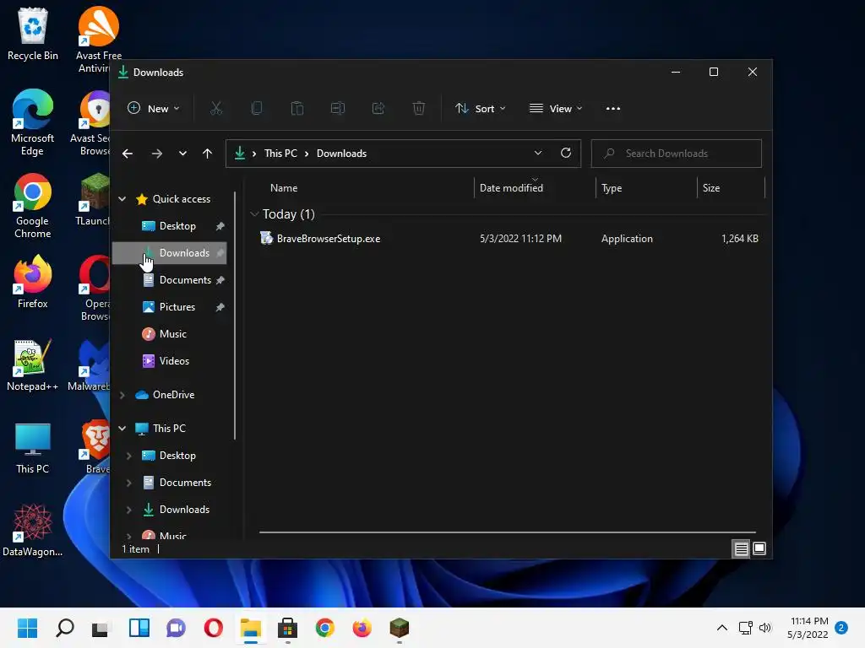865x648 pixels.
Task: Click the Copy icon in toolbar
Action: tap(257, 109)
